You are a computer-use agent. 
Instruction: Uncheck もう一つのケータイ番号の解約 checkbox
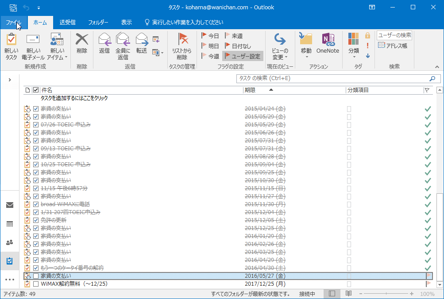point(36,268)
